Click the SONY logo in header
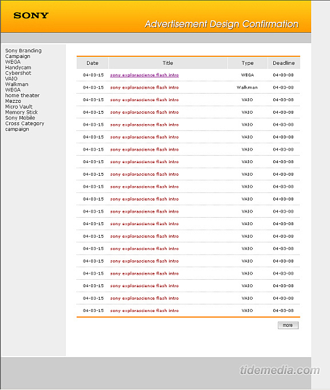The height and width of the screenshot is (390, 330). click(x=31, y=16)
